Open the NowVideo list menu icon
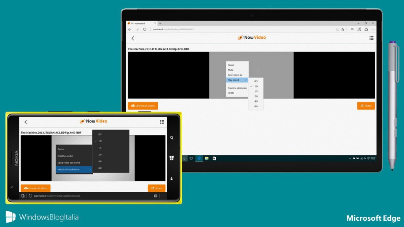Image resolution: width=404 pixels, height=227 pixels. click(x=371, y=38)
